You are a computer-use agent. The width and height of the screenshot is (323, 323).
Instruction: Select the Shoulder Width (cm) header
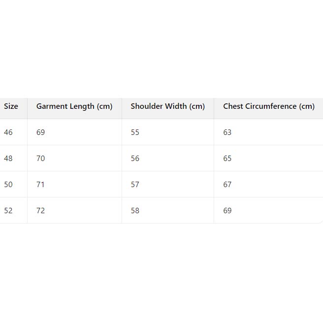pyautogui.click(x=167, y=106)
